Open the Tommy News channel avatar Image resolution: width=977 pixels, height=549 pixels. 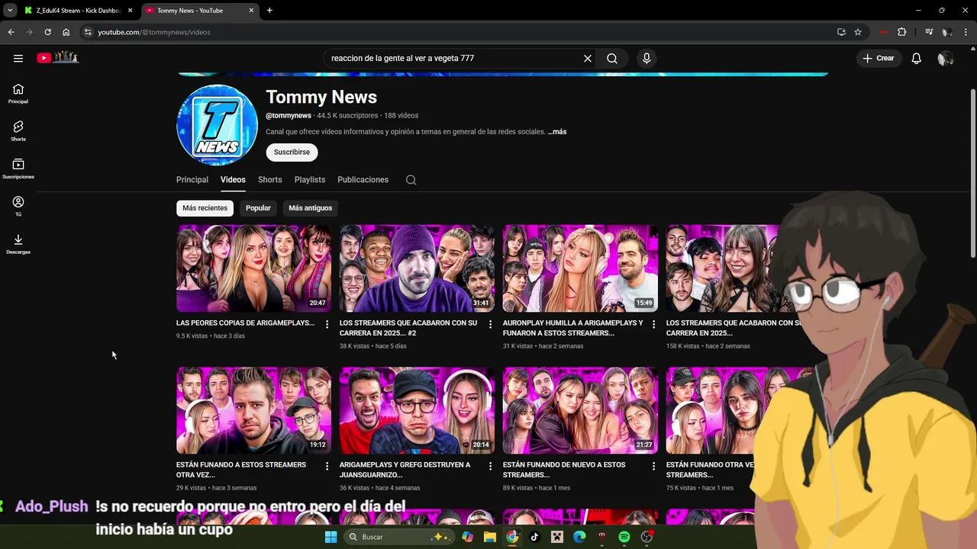(x=217, y=125)
